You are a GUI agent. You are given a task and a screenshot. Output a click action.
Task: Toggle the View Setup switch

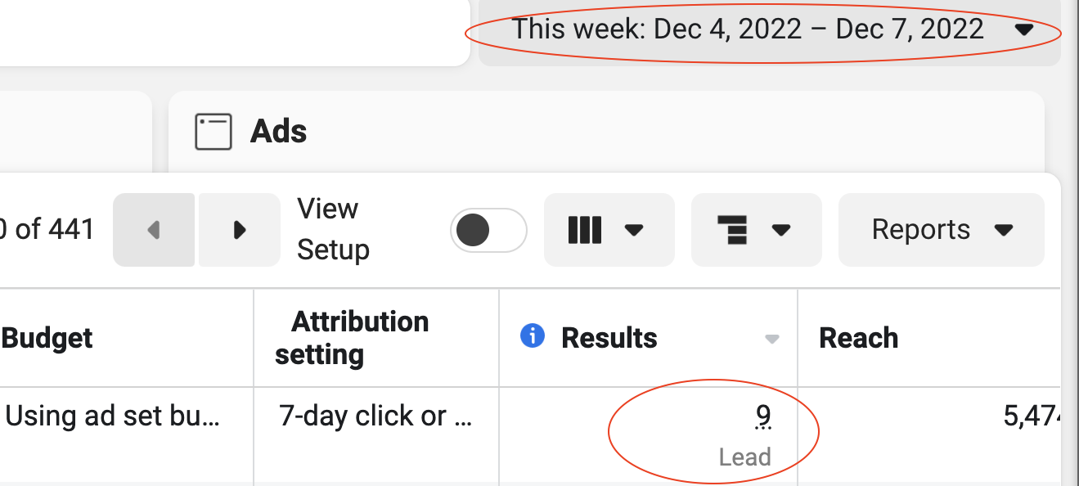click(x=488, y=231)
